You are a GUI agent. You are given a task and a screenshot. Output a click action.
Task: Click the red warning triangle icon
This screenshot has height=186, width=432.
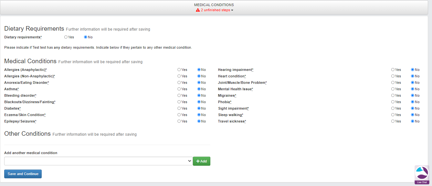click(x=198, y=10)
